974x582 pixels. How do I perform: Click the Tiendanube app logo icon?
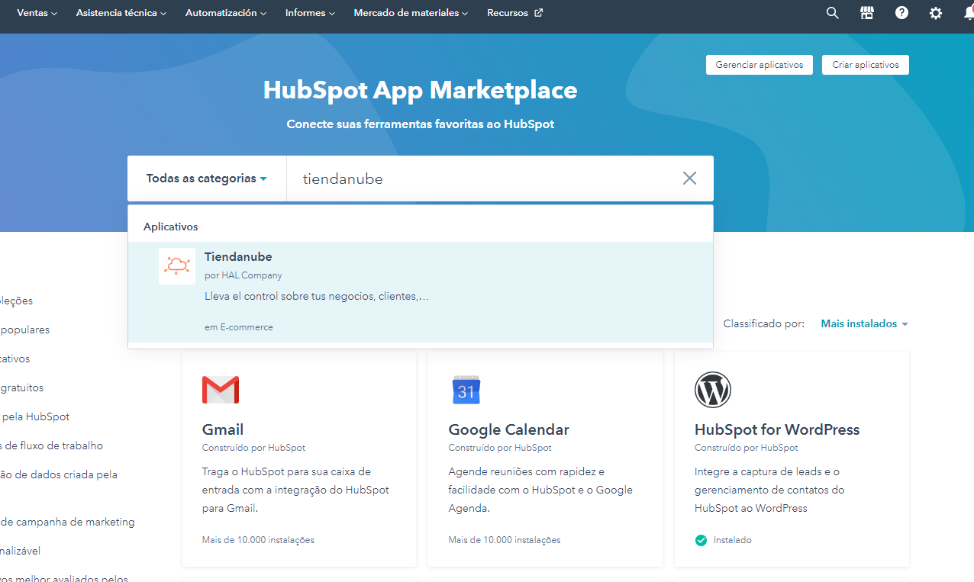pos(177,266)
